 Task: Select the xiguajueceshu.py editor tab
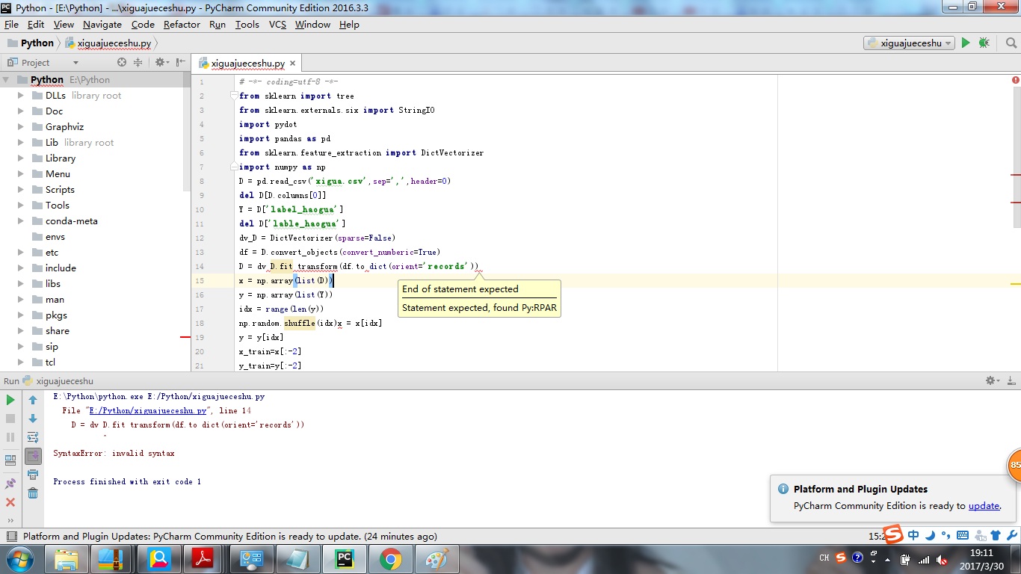247,64
